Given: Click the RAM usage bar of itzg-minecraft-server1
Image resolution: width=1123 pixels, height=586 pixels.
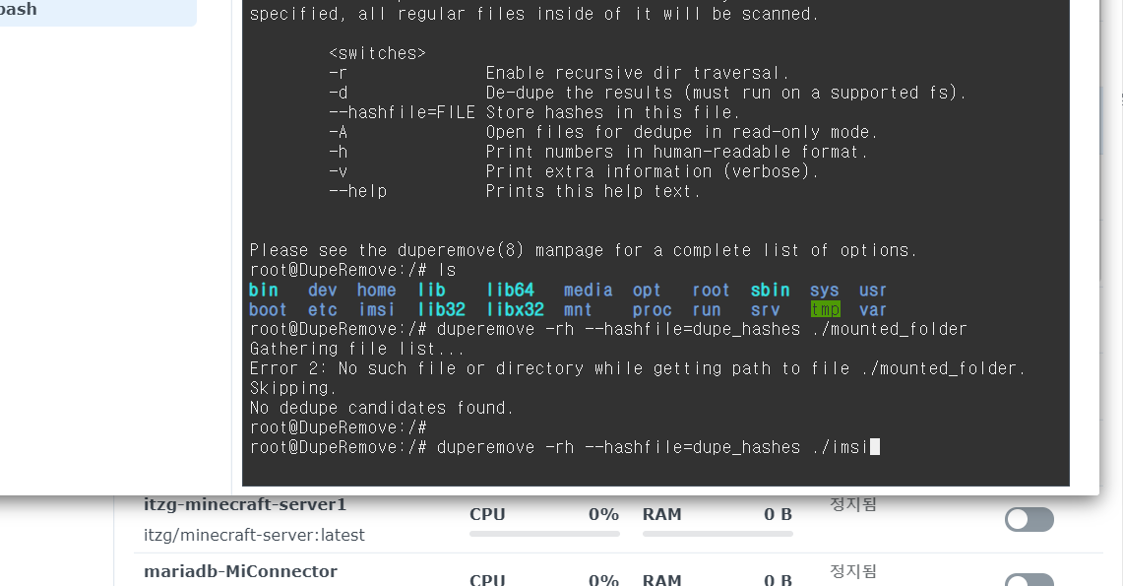Looking at the screenshot, I should 717,534.
